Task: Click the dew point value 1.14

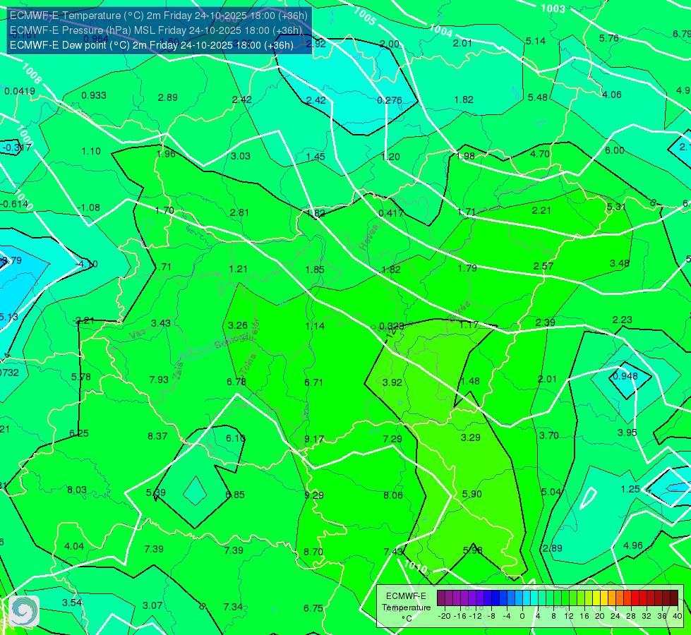Action: click(x=315, y=326)
